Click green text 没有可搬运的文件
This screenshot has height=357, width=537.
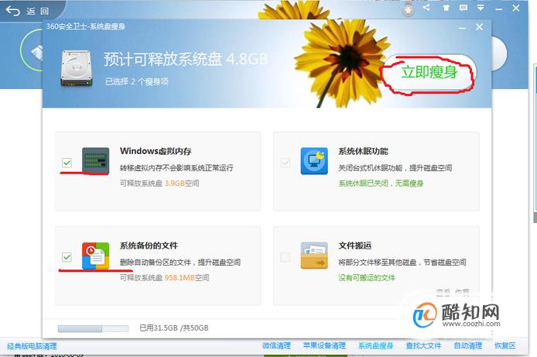point(367,277)
